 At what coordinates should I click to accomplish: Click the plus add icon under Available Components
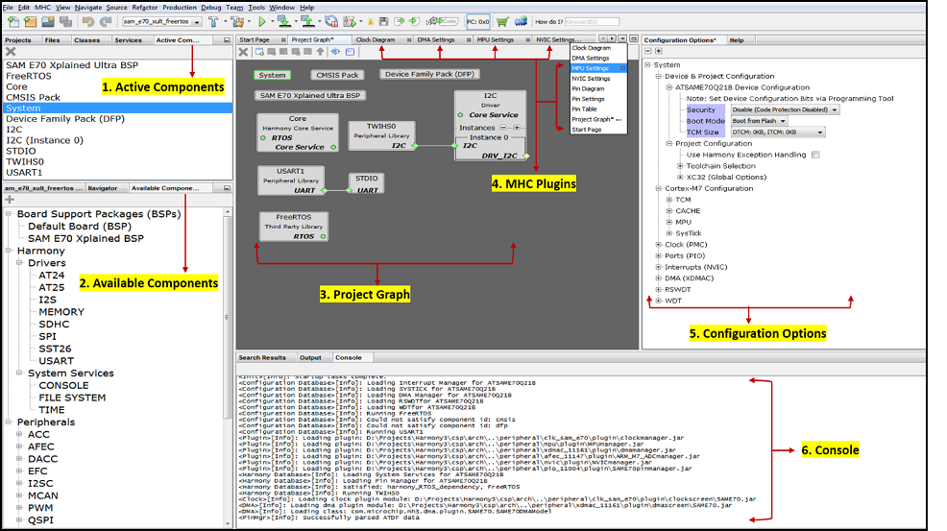click(9, 200)
